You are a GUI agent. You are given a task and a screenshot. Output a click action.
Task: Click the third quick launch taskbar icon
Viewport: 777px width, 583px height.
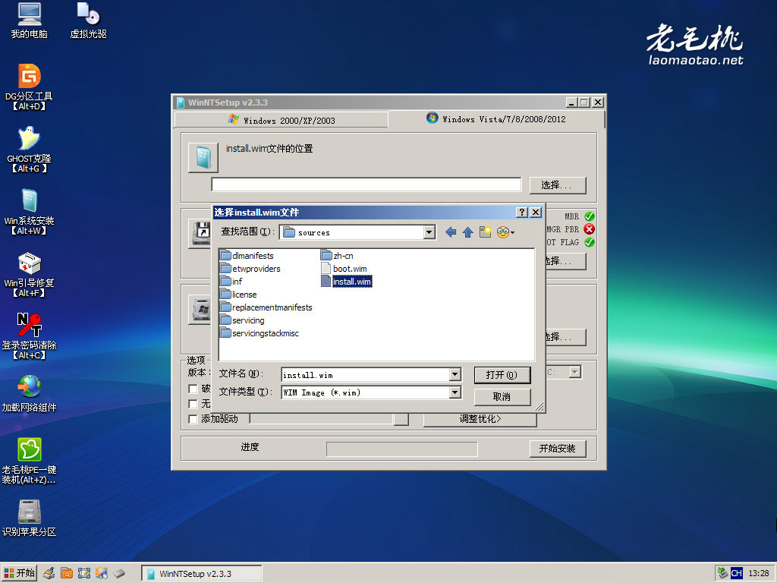click(x=84, y=574)
